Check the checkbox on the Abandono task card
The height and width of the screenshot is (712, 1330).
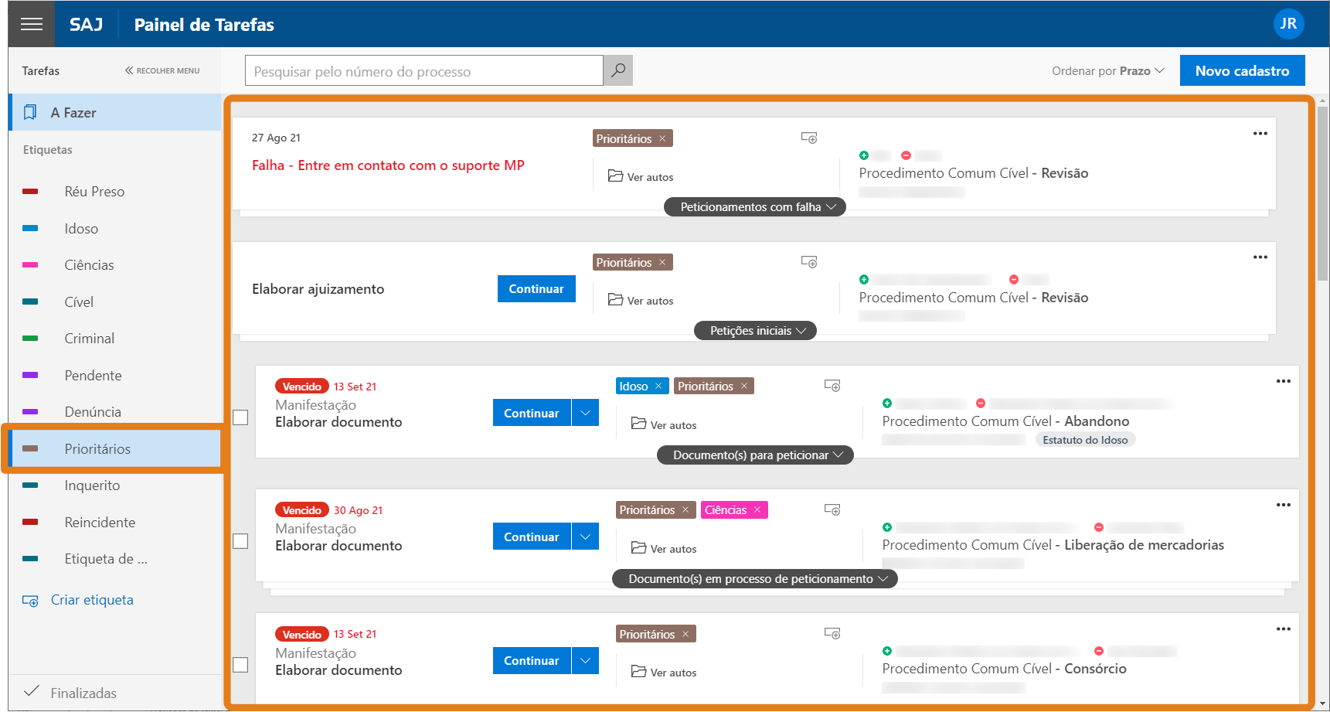(240, 417)
